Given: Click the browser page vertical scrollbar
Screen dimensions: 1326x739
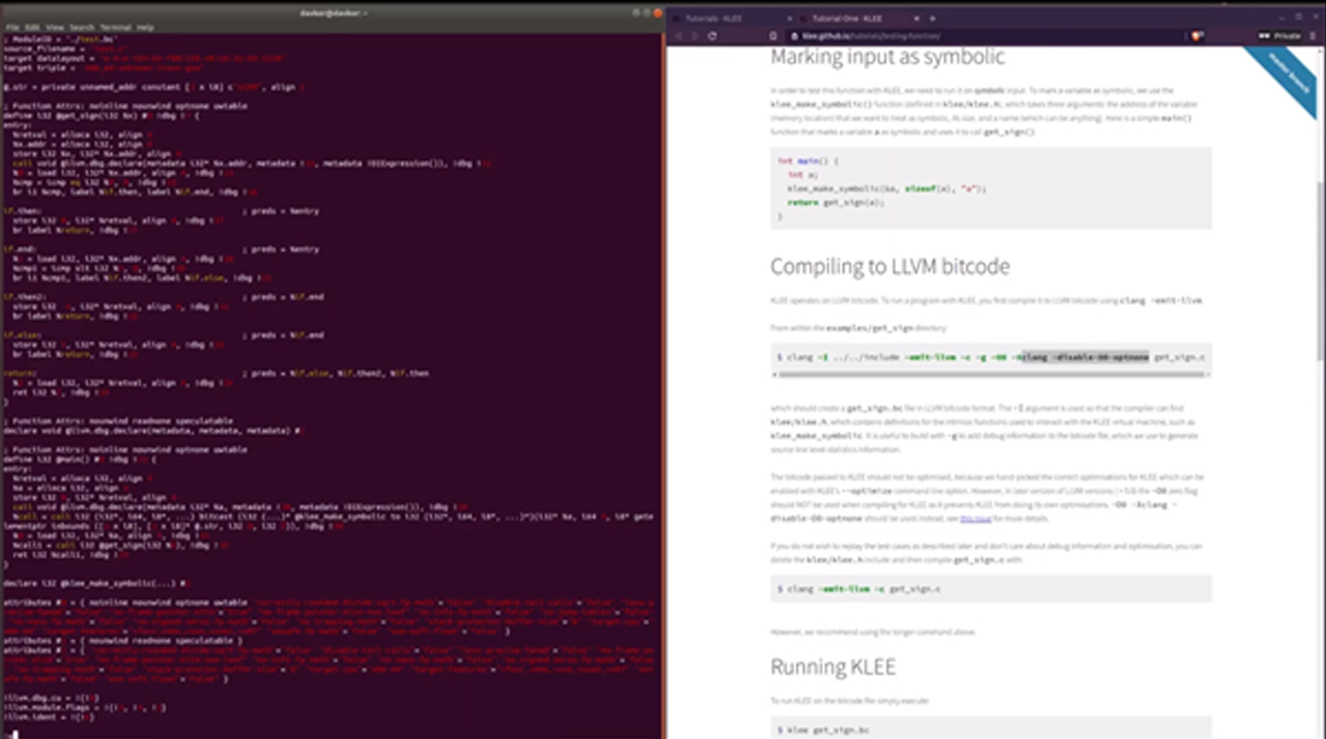Looking at the screenshot, I should pos(1320,270).
